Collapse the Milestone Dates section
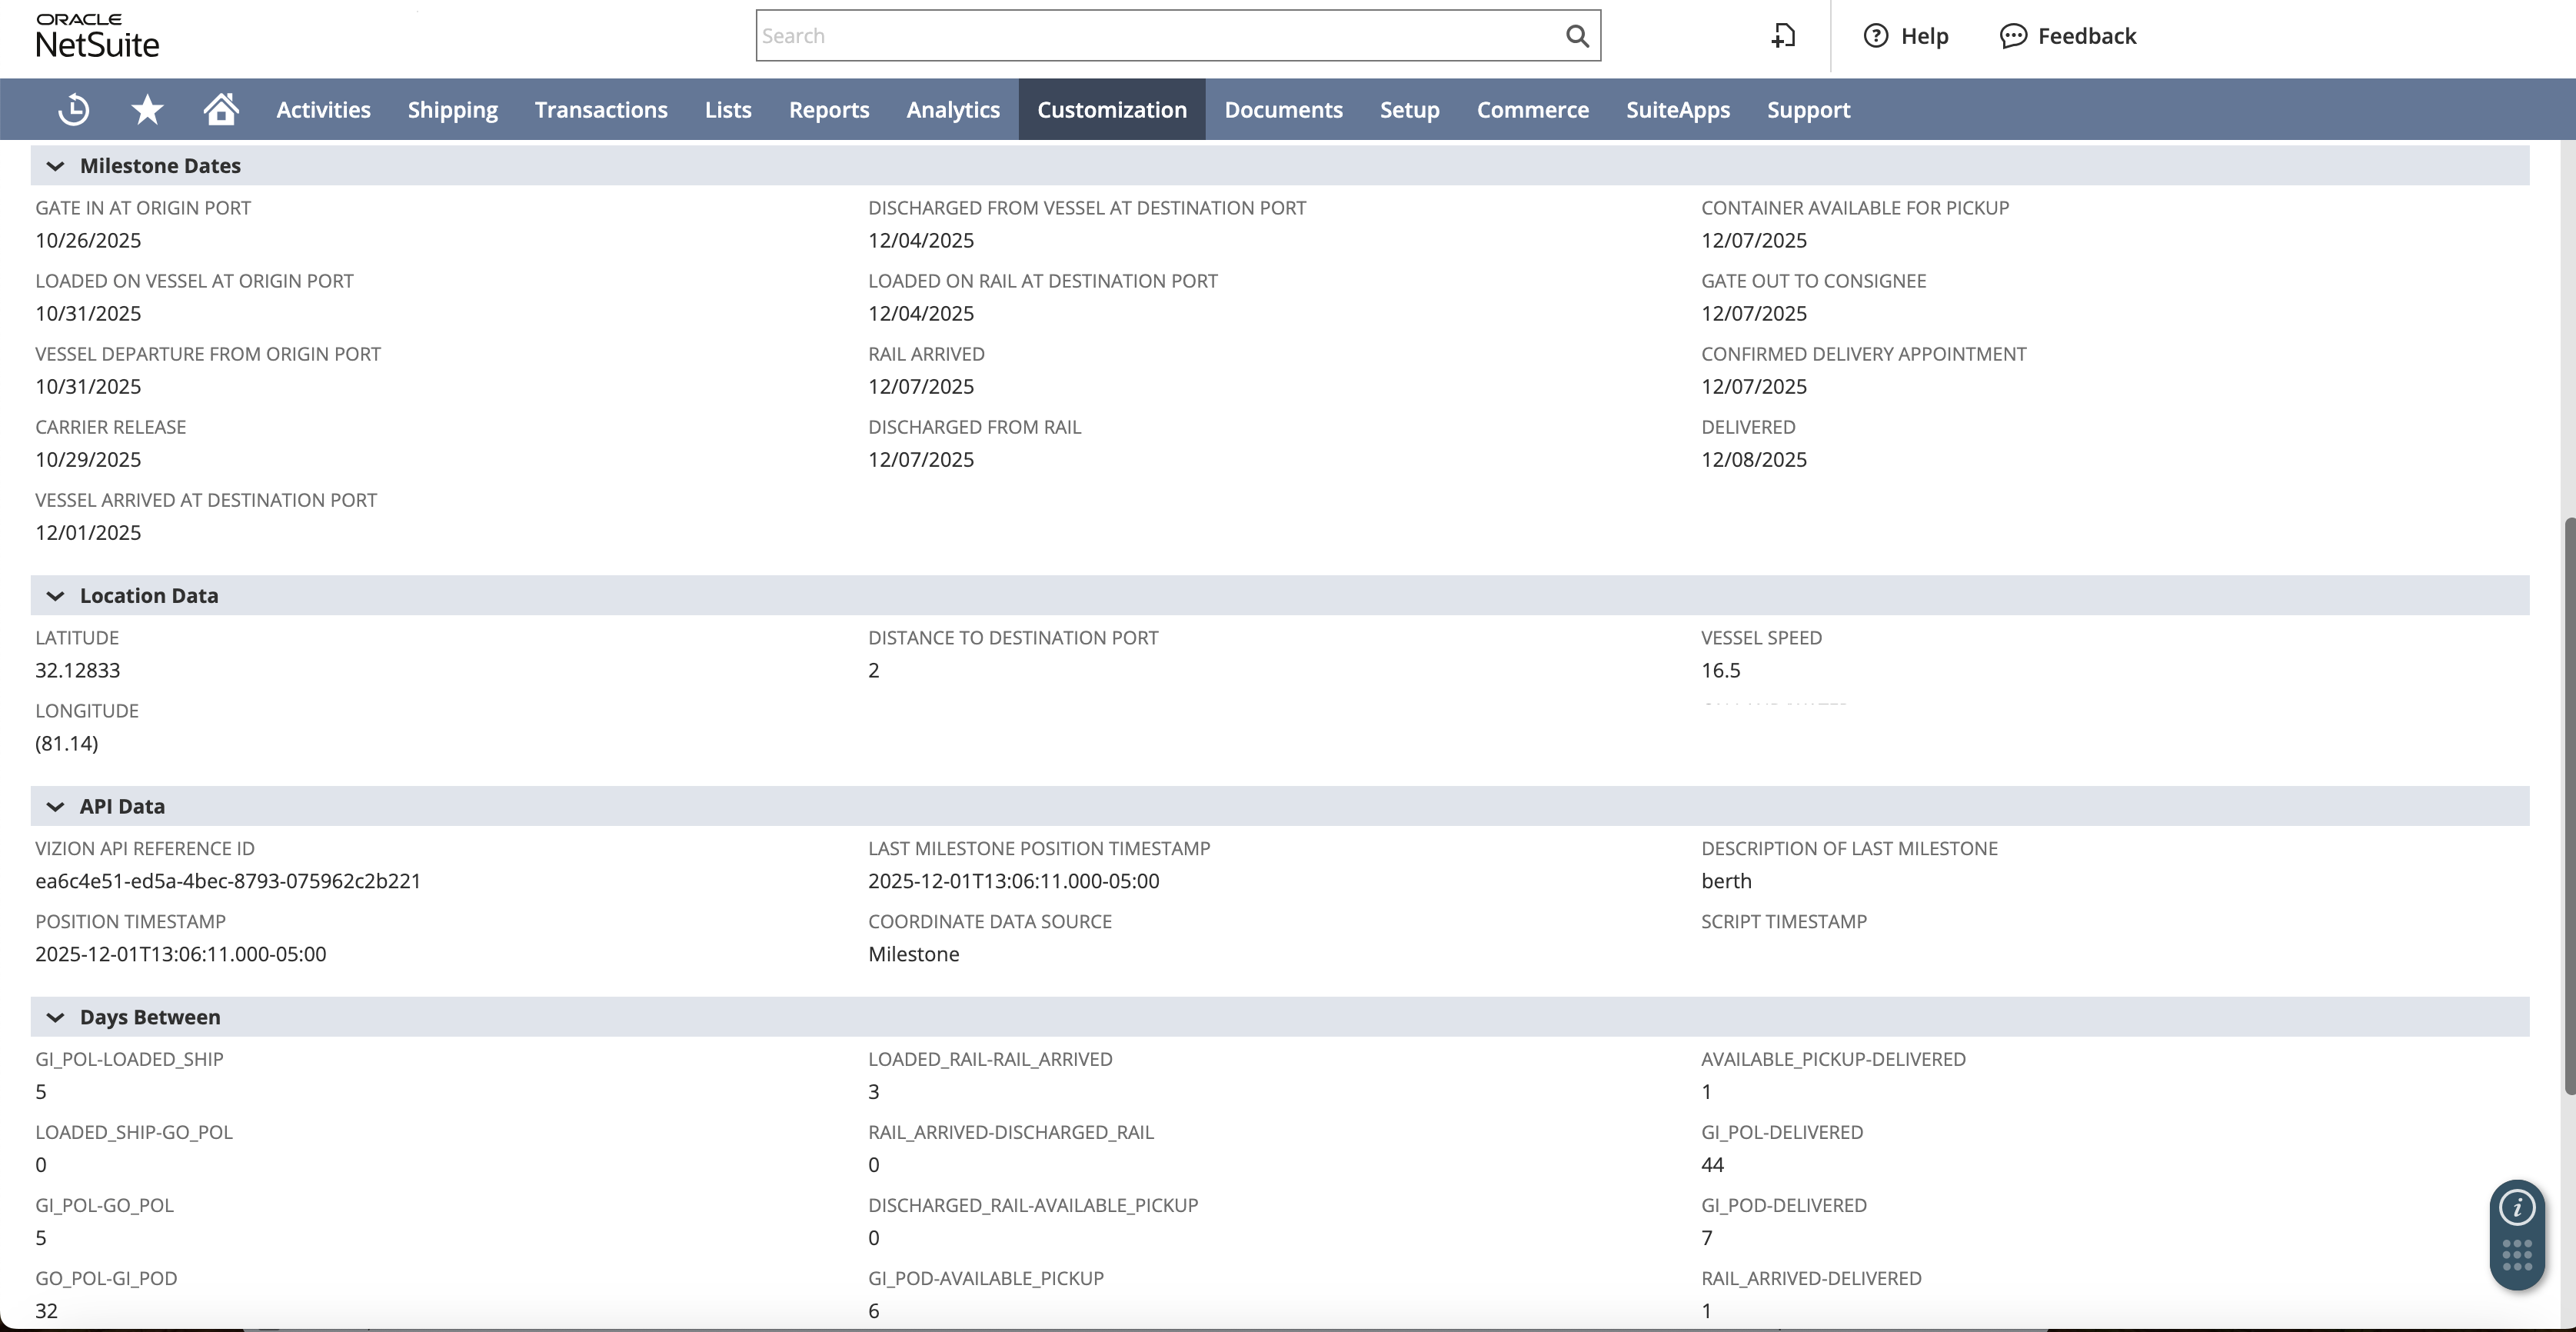The width and height of the screenshot is (2576, 1332). pos(55,166)
